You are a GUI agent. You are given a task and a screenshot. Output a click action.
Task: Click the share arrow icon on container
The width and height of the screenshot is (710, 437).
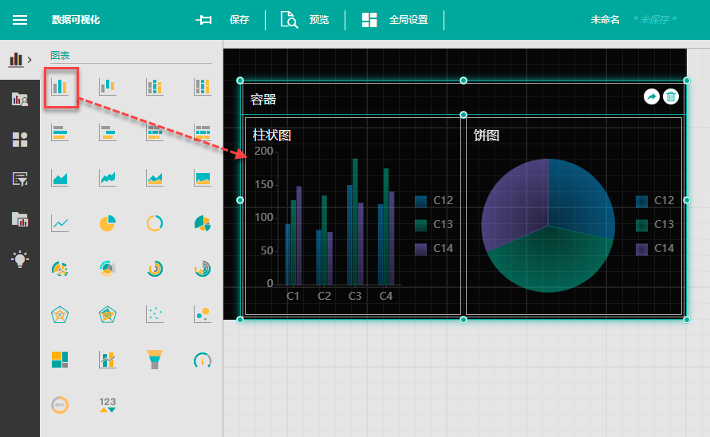point(651,96)
